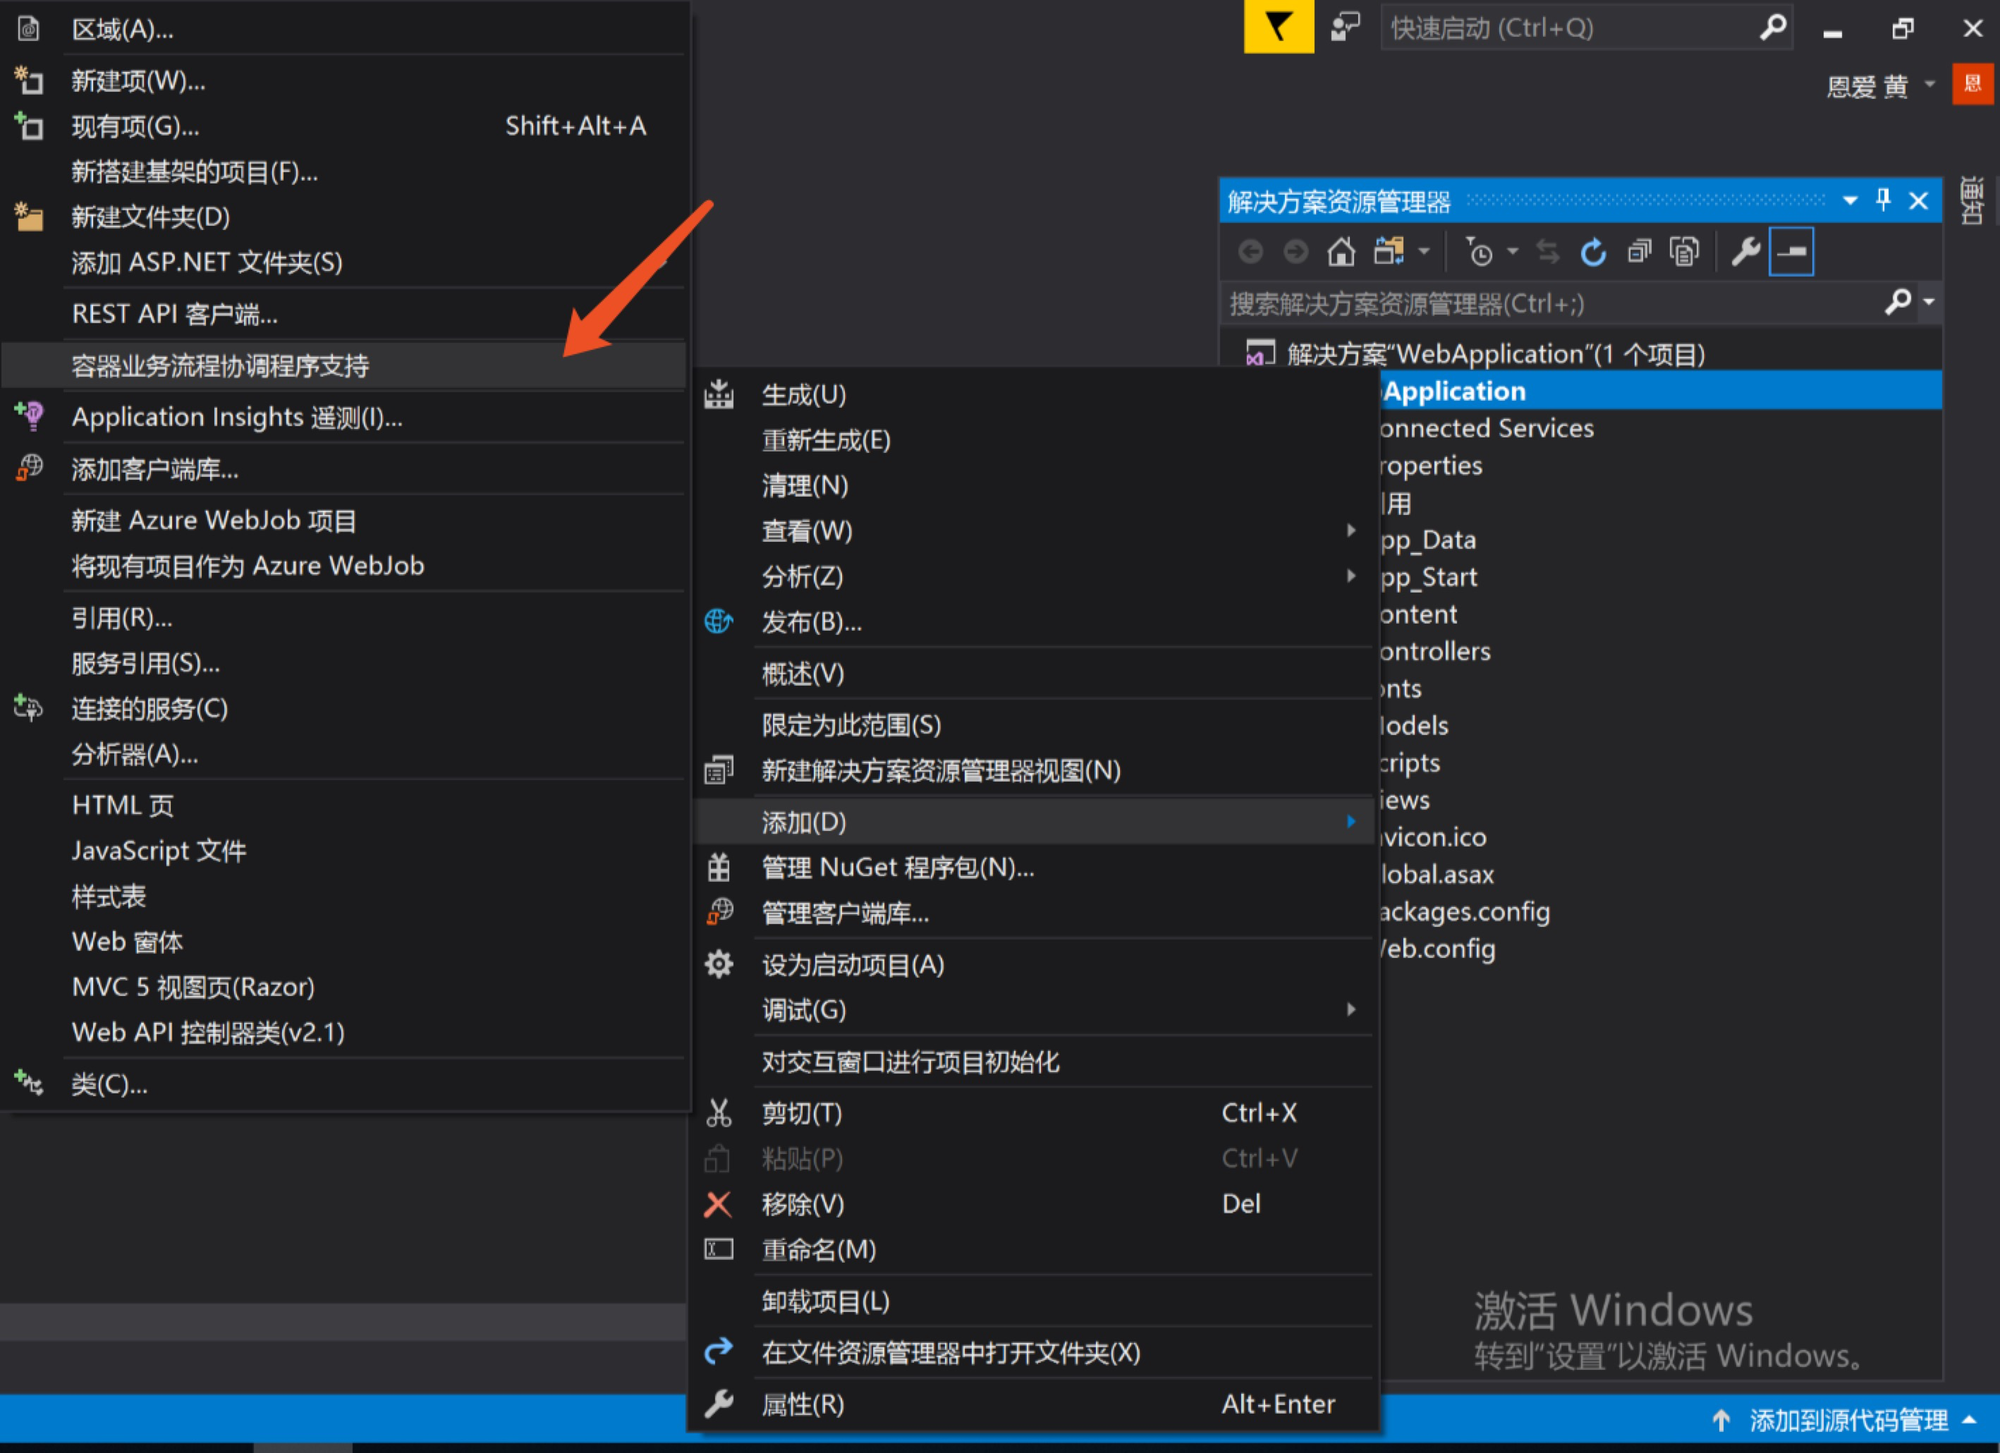Click the globe icon next to 发布(B)
Image resolution: width=2000 pixels, height=1453 pixels.
(719, 622)
